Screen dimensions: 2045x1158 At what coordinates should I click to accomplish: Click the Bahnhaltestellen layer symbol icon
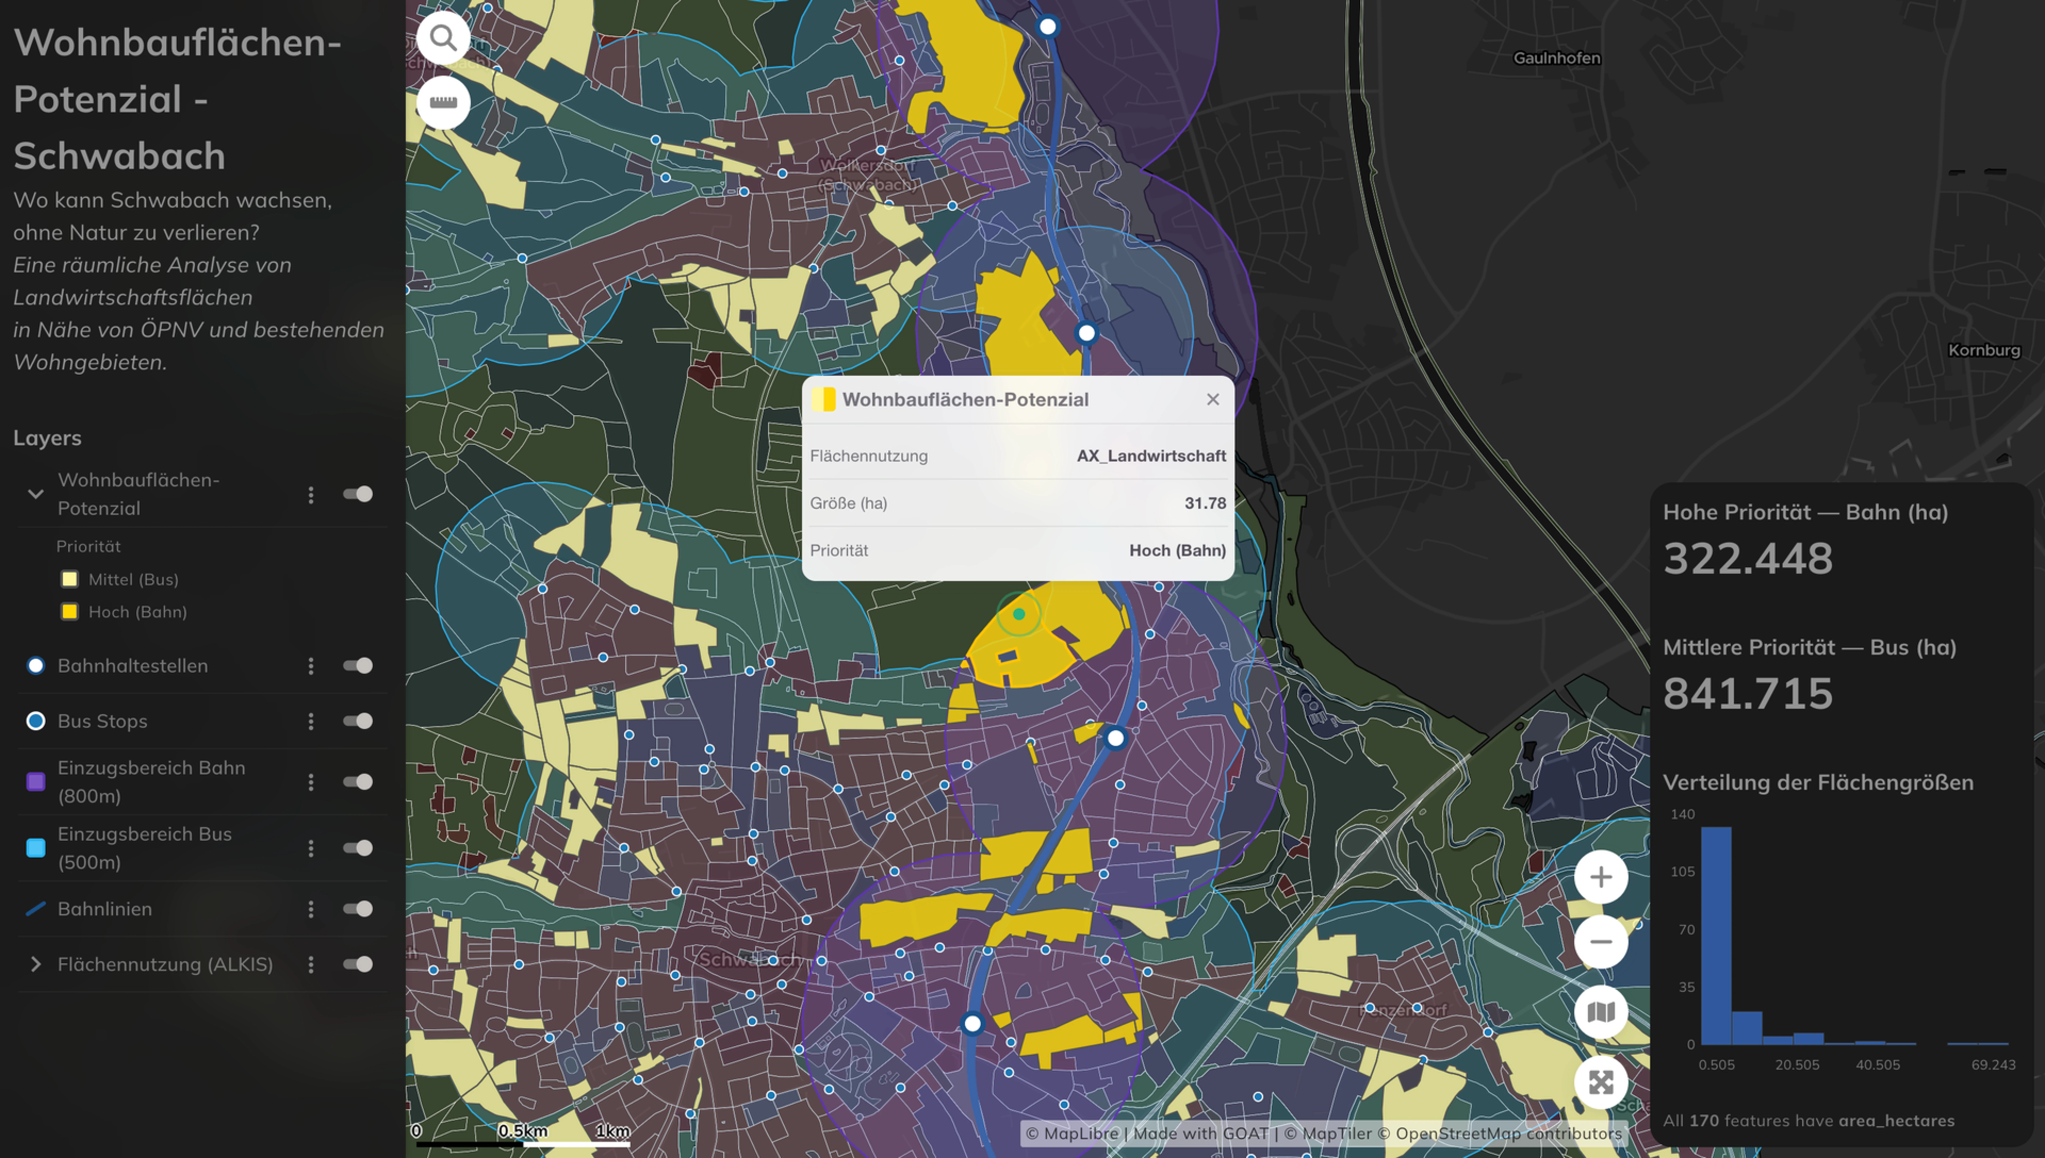point(36,666)
